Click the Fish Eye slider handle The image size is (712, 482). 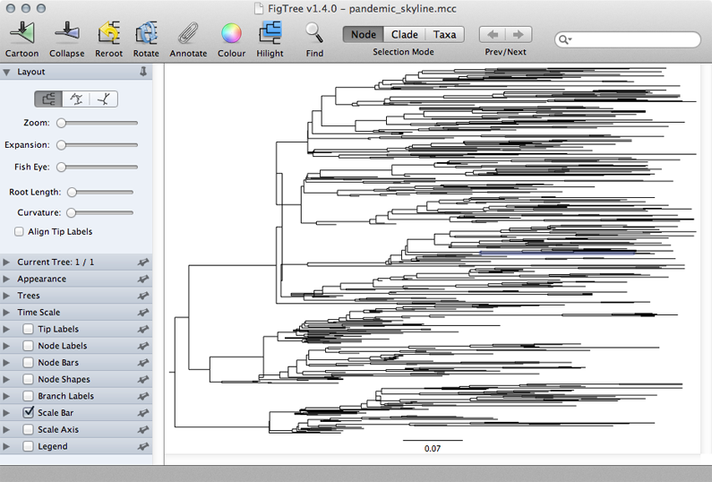(x=61, y=168)
